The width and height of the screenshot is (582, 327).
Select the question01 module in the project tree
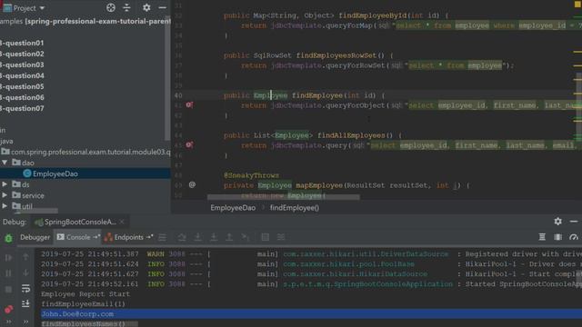click(x=22, y=43)
